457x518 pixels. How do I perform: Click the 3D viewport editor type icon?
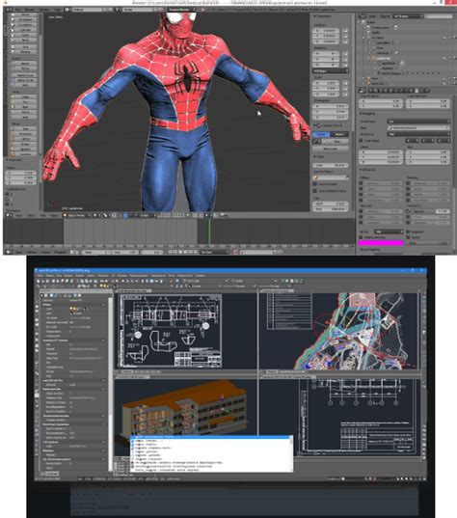click(9, 215)
